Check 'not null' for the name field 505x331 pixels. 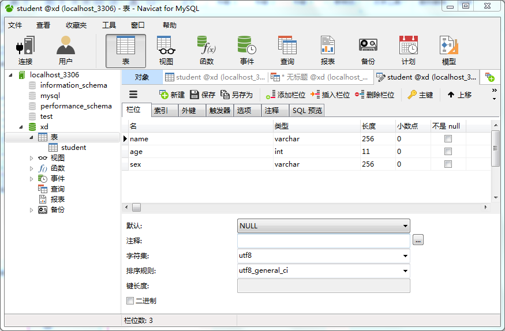[448, 139]
